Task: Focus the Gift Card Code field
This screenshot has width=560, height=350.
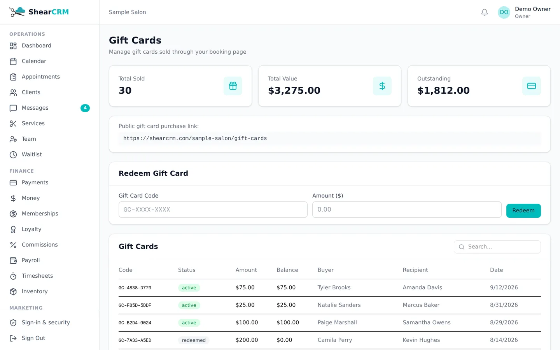Action: pos(213,210)
